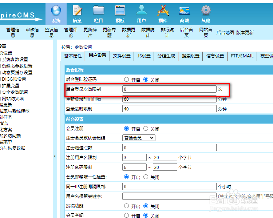This screenshot has height=218, width=273.
Task: Click 参数设置 breadcrumb link
Action: pos(83,47)
